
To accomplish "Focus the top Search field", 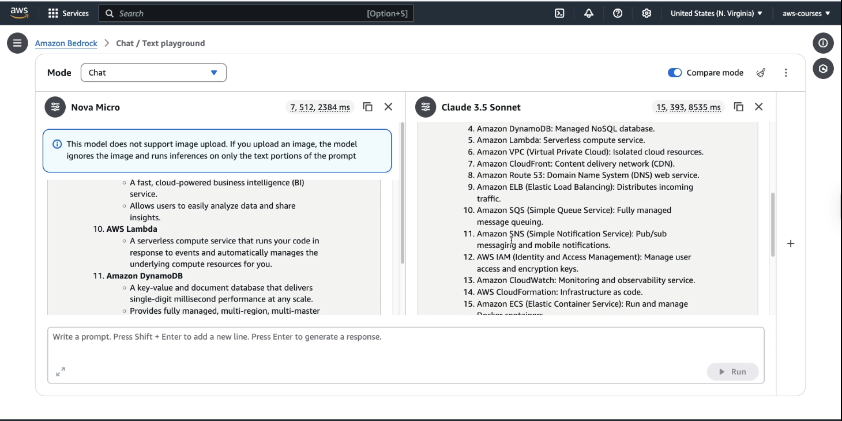I will tap(257, 13).
